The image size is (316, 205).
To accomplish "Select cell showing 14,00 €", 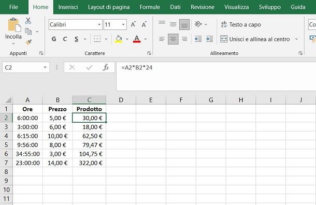I will coord(58,163).
